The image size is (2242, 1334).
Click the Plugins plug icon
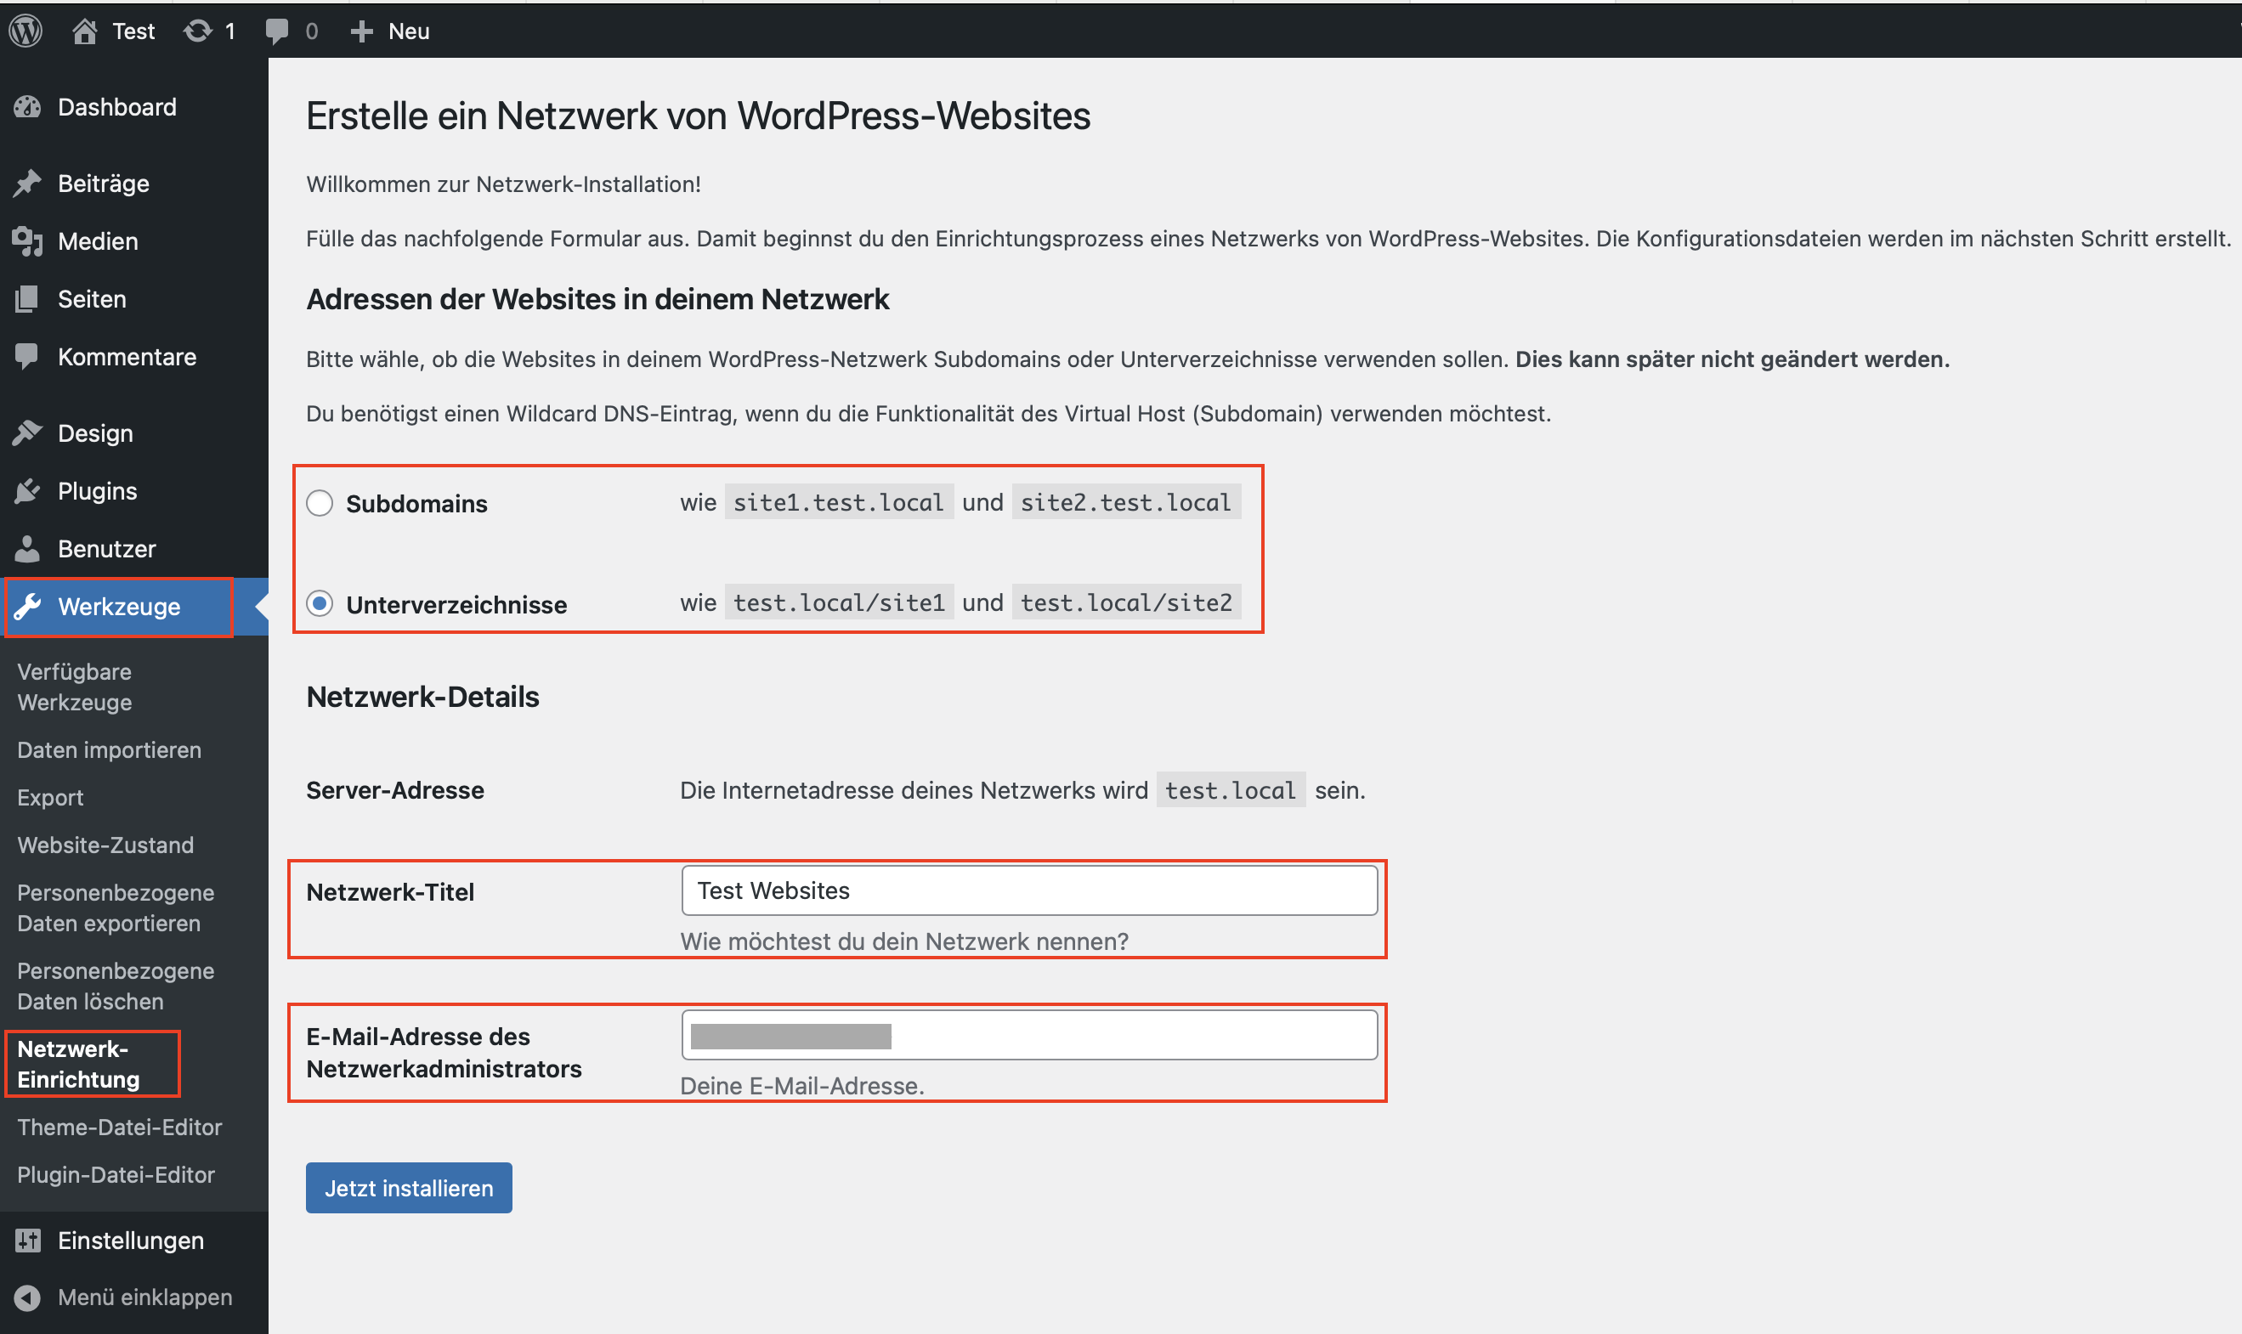pyautogui.click(x=28, y=491)
